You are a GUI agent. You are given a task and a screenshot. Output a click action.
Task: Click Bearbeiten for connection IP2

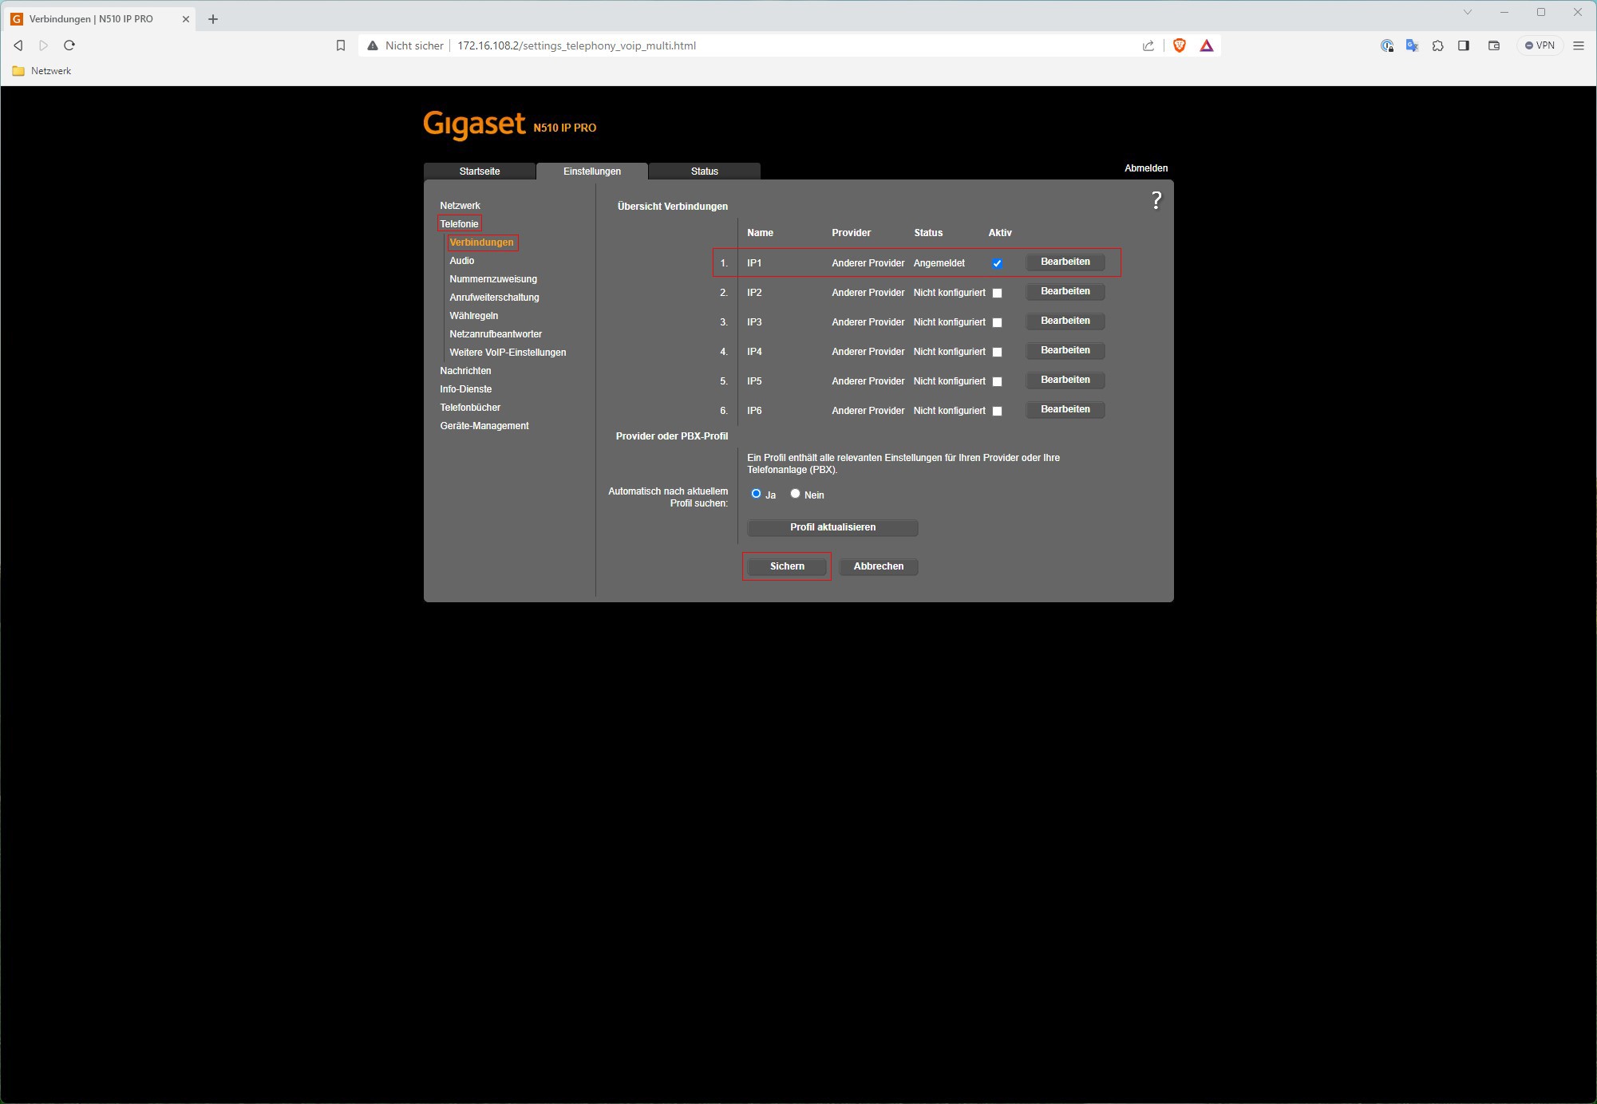coord(1065,291)
